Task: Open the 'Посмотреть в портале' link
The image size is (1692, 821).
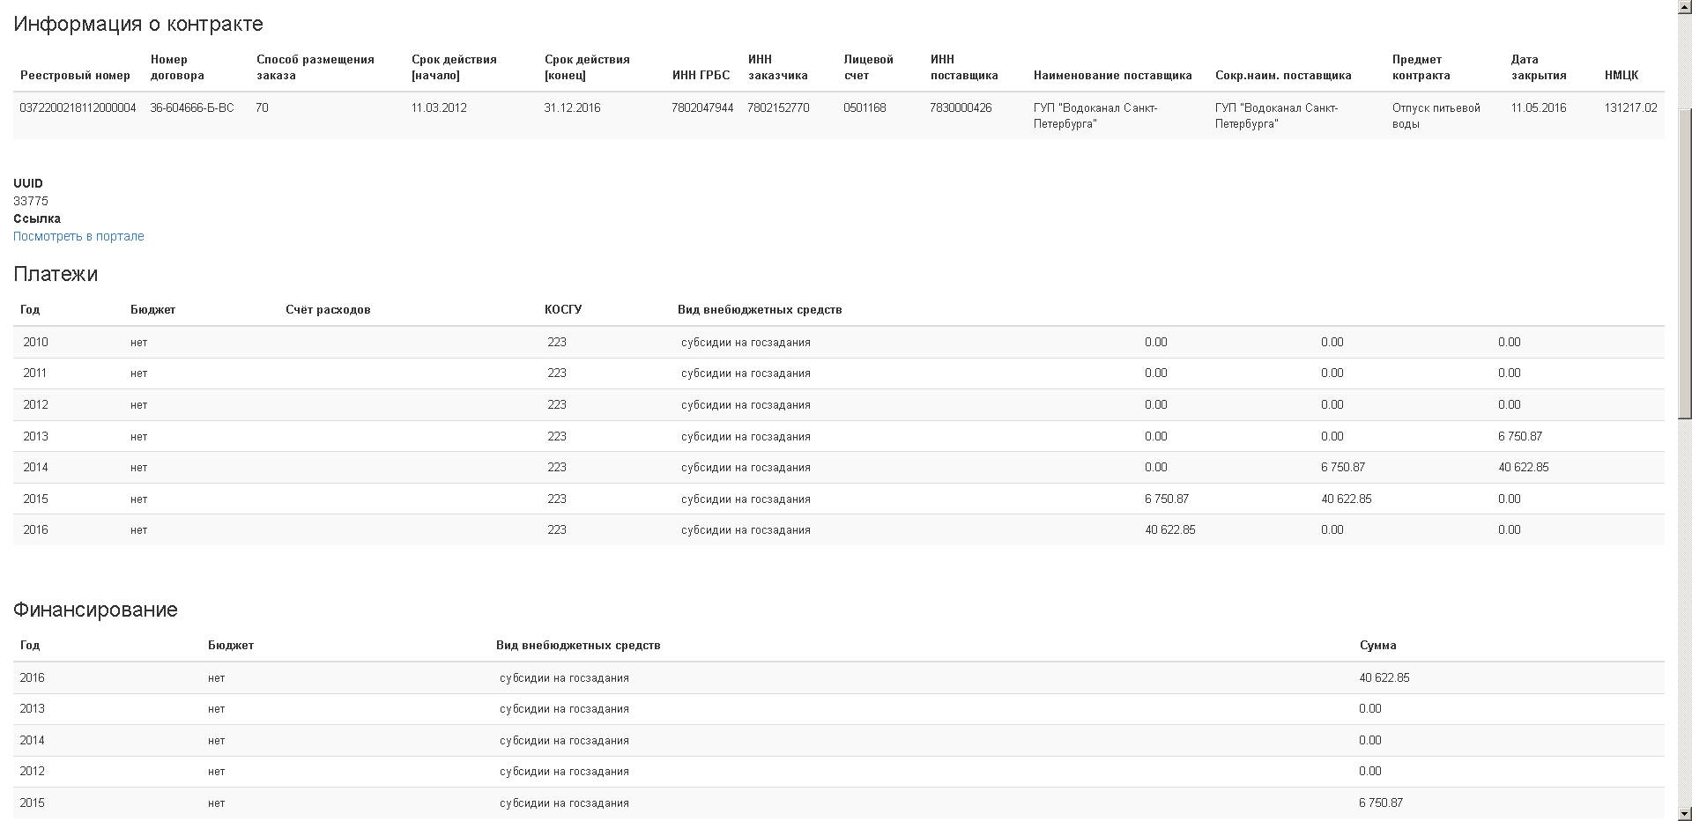Action: pyautogui.click(x=78, y=236)
